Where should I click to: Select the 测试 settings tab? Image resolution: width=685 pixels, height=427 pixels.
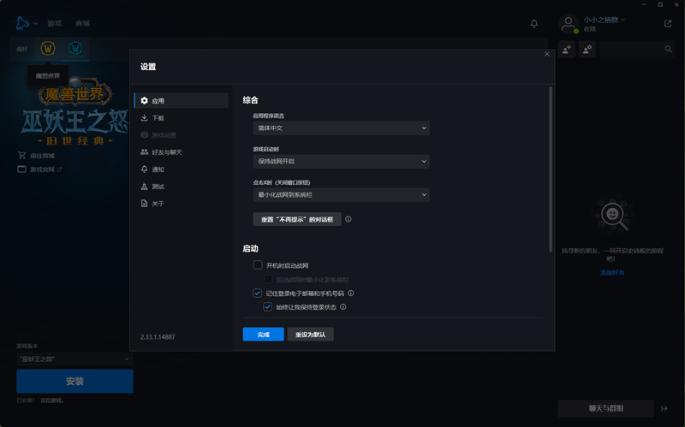(181, 187)
